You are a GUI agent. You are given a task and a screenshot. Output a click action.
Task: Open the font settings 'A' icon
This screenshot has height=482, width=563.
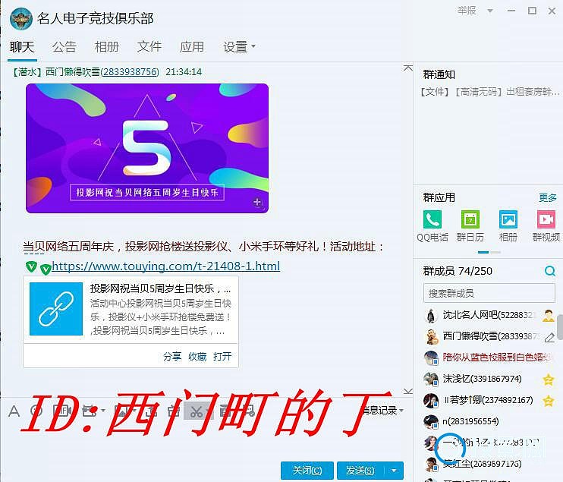point(14,411)
